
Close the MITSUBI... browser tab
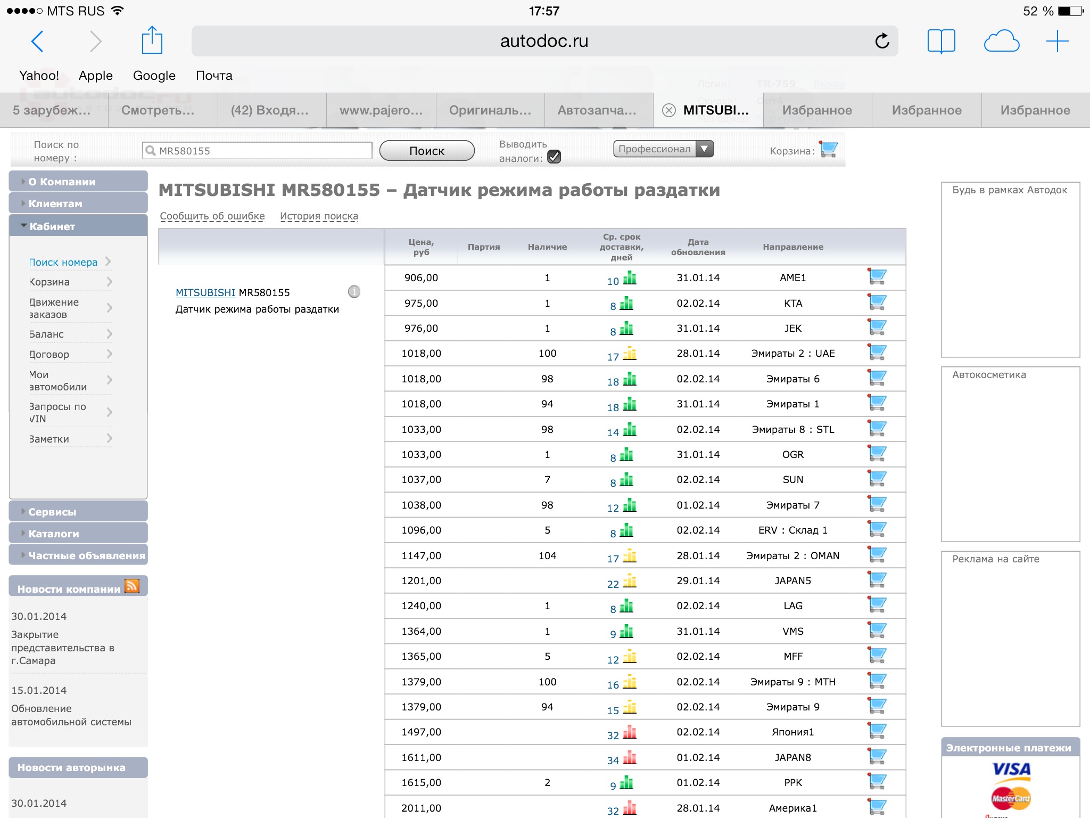point(669,110)
